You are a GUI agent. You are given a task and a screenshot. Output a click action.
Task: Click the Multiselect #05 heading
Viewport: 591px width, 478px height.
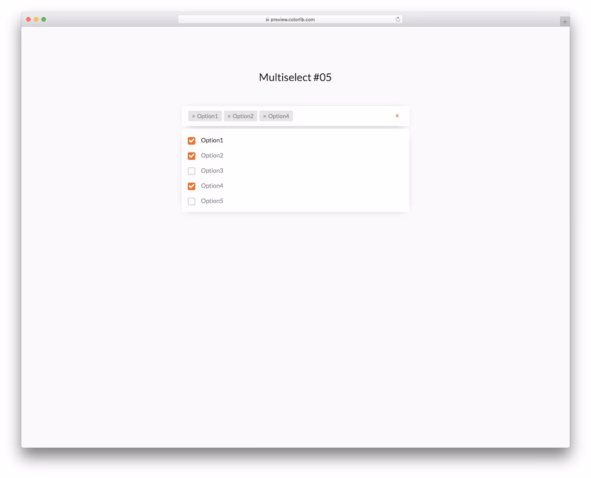click(295, 77)
